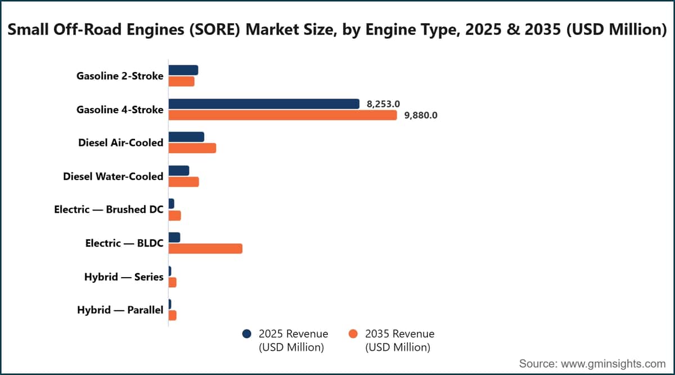The width and height of the screenshot is (675, 375).
Task: Click the Electric — Brushed DC 2025 bar
Action: (172, 204)
